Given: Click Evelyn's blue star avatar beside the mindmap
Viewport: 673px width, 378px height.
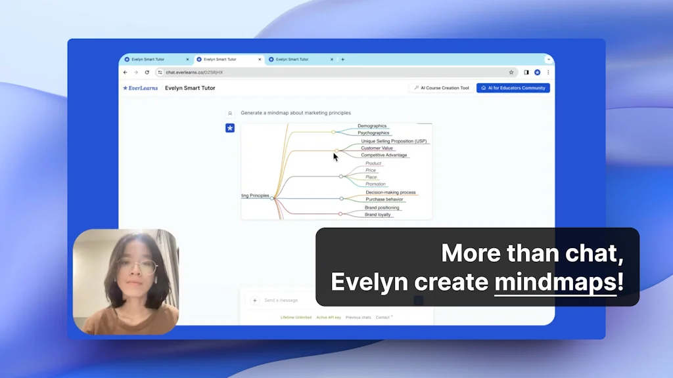Looking at the screenshot, I should (x=229, y=128).
